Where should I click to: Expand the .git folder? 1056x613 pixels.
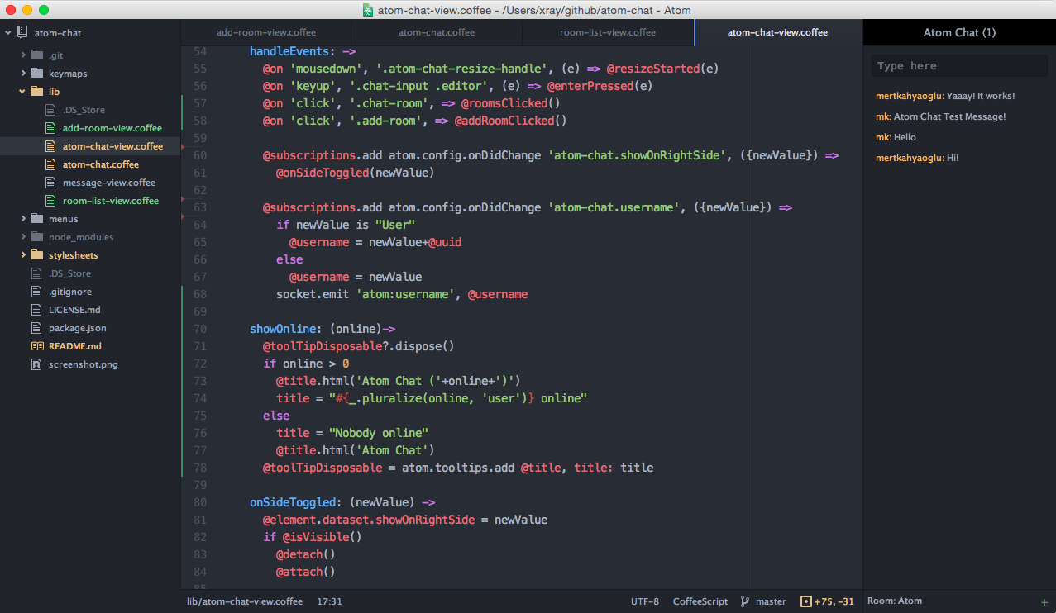click(25, 55)
